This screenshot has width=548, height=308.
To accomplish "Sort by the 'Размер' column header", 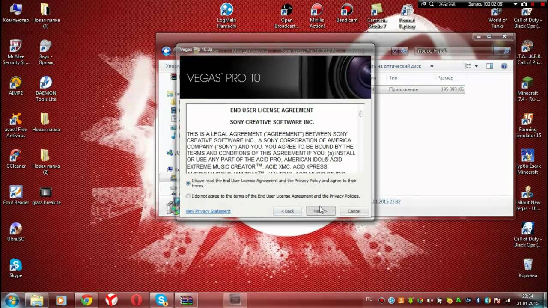I will pos(445,78).
